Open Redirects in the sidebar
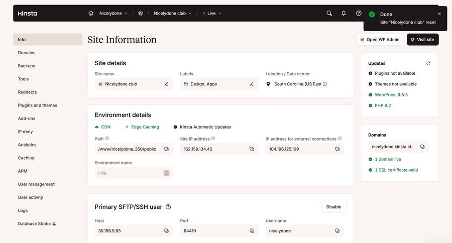452x243 pixels. tap(28, 92)
